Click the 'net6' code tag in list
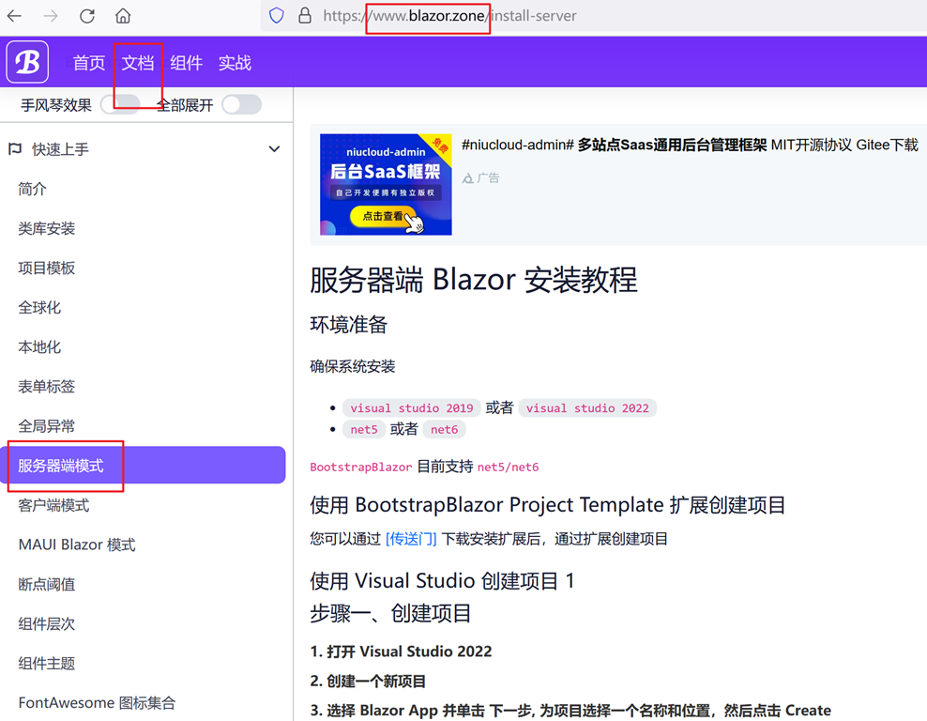This screenshot has height=721, width=927. tap(445, 429)
